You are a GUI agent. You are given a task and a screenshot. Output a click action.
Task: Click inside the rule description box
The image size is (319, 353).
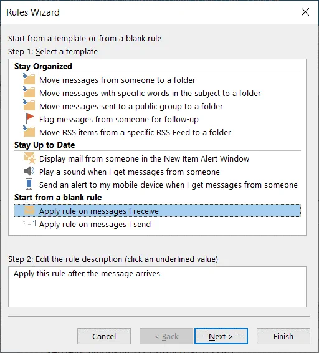(x=157, y=287)
